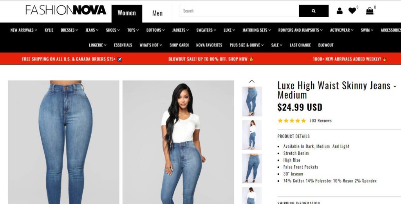Click the Blowout Sale Shop Now banner
This screenshot has height=204, width=401.
pos(211,59)
